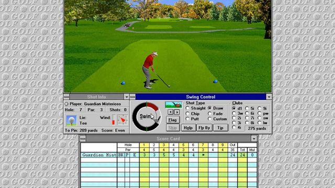
Task: Click the ball stance preview picture
Action: [x=173, y=104]
